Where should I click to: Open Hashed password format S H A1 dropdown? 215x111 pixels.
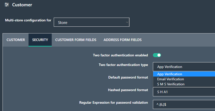click(x=184, y=92)
